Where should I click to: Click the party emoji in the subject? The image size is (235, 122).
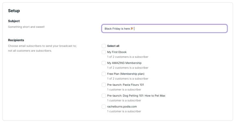click(132, 28)
